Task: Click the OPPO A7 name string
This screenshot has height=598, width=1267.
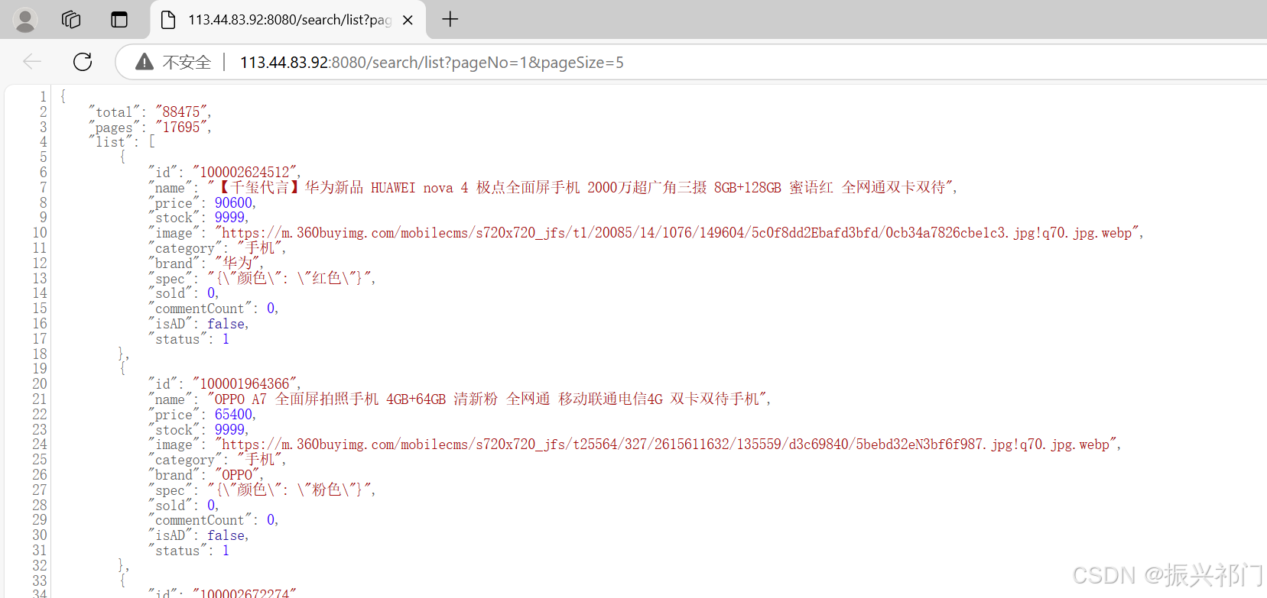Action: [487, 399]
